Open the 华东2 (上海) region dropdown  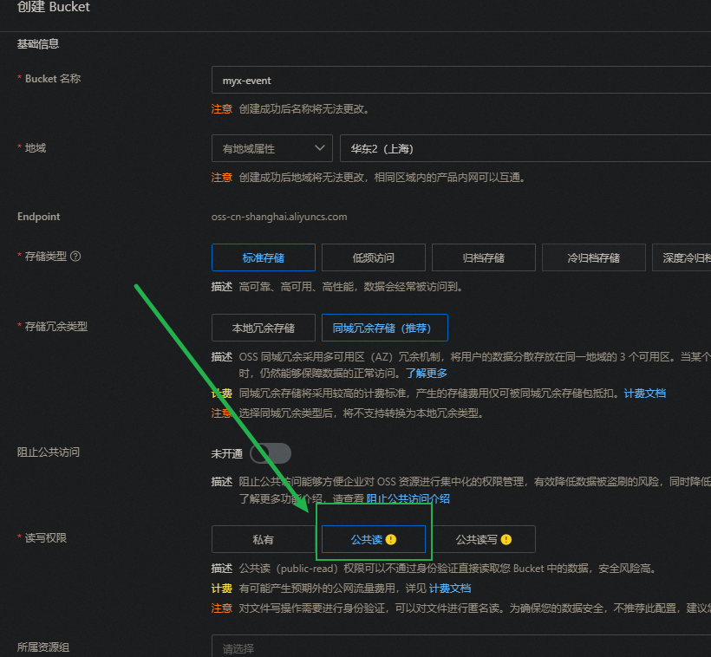coord(525,148)
